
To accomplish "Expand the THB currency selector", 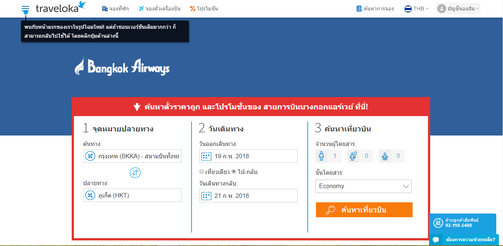I will 416,9.
